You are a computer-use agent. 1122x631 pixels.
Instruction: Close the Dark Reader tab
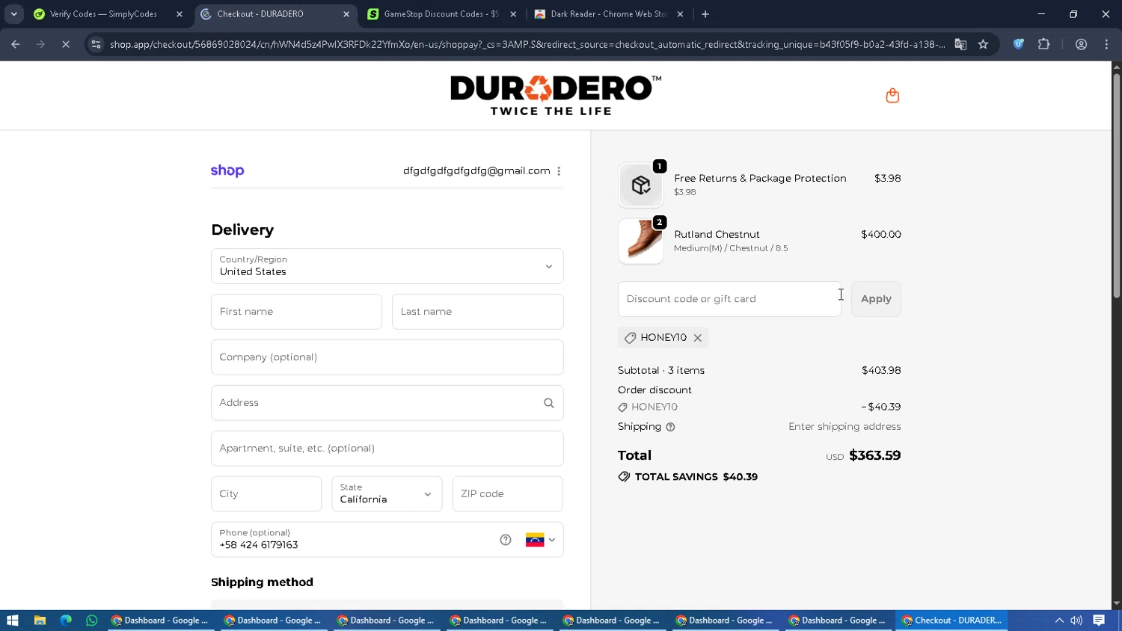pos(680,14)
